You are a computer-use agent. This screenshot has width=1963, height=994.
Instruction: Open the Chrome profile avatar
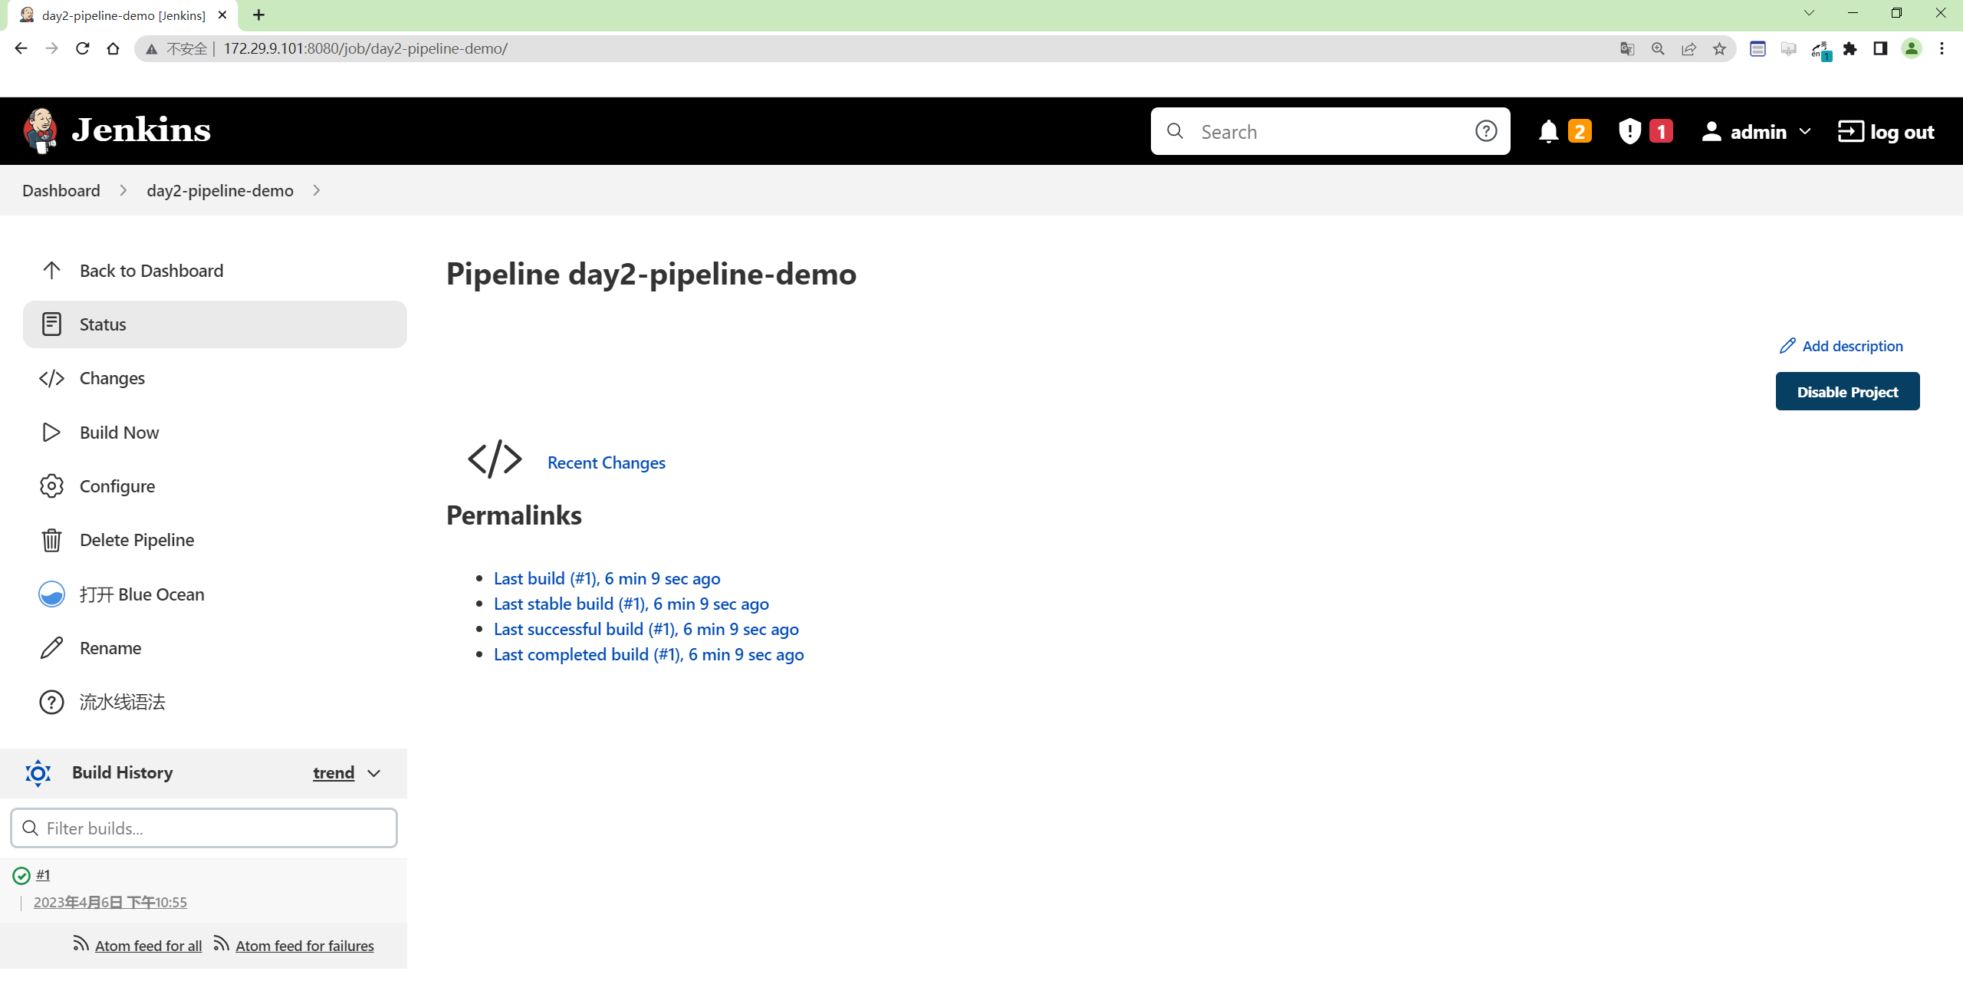(1912, 48)
